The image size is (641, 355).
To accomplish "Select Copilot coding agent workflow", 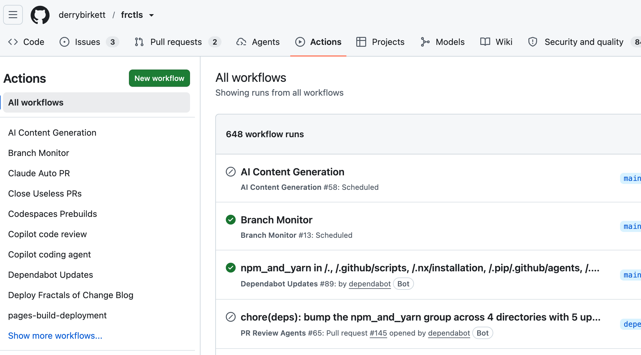I will point(49,254).
